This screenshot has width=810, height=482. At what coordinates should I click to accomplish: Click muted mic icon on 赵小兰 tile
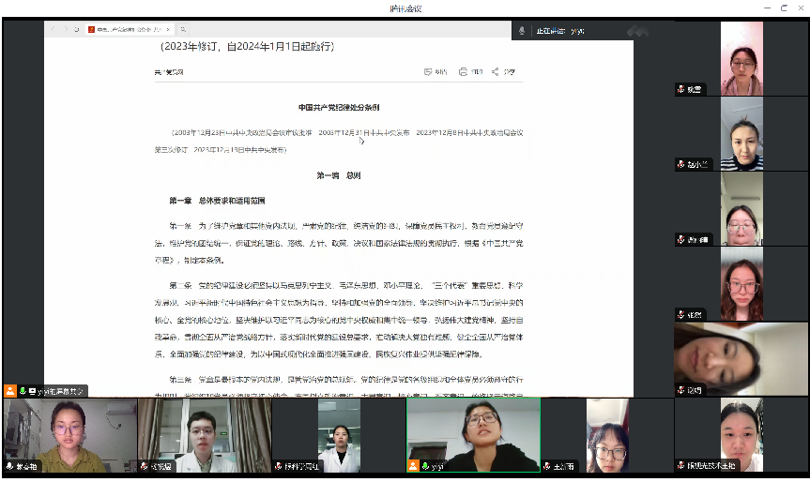click(680, 164)
